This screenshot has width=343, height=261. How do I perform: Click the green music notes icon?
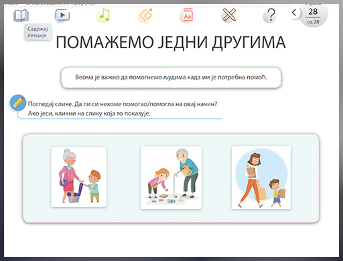point(104,15)
